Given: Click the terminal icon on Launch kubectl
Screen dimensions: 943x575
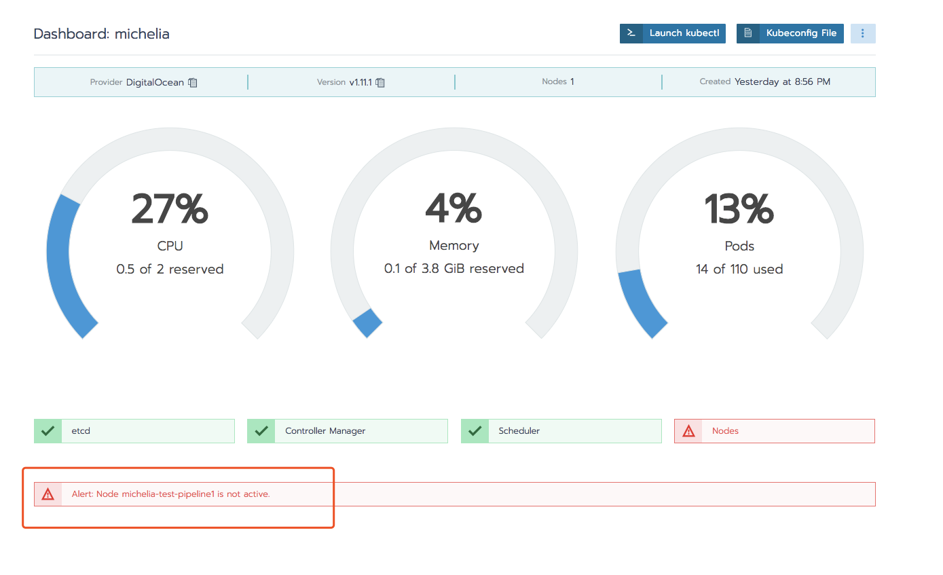Looking at the screenshot, I should [x=631, y=33].
